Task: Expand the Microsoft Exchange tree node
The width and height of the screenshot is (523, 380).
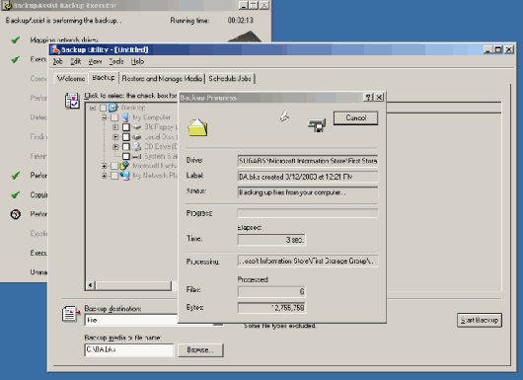Action: [x=104, y=166]
